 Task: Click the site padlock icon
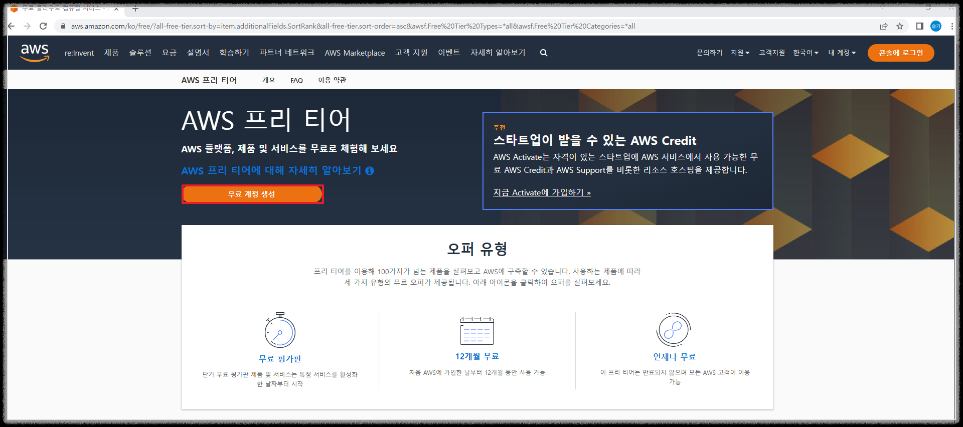click(x=63, y=26)
